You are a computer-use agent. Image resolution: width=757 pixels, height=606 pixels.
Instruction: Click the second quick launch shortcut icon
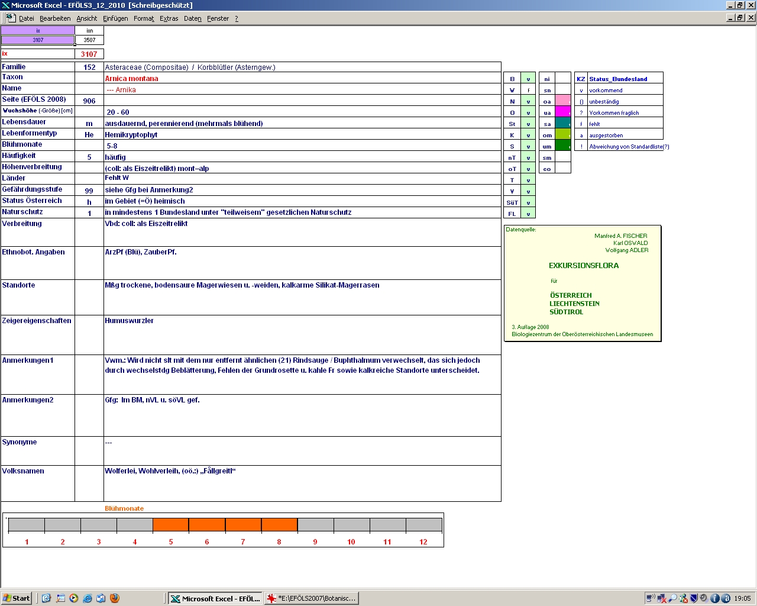click(60, 598)
